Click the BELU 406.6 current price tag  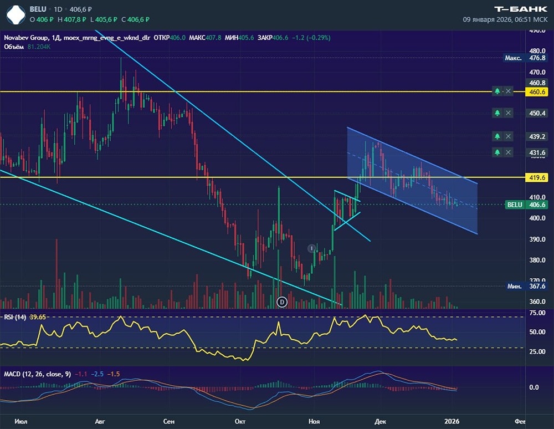(526, 205)
